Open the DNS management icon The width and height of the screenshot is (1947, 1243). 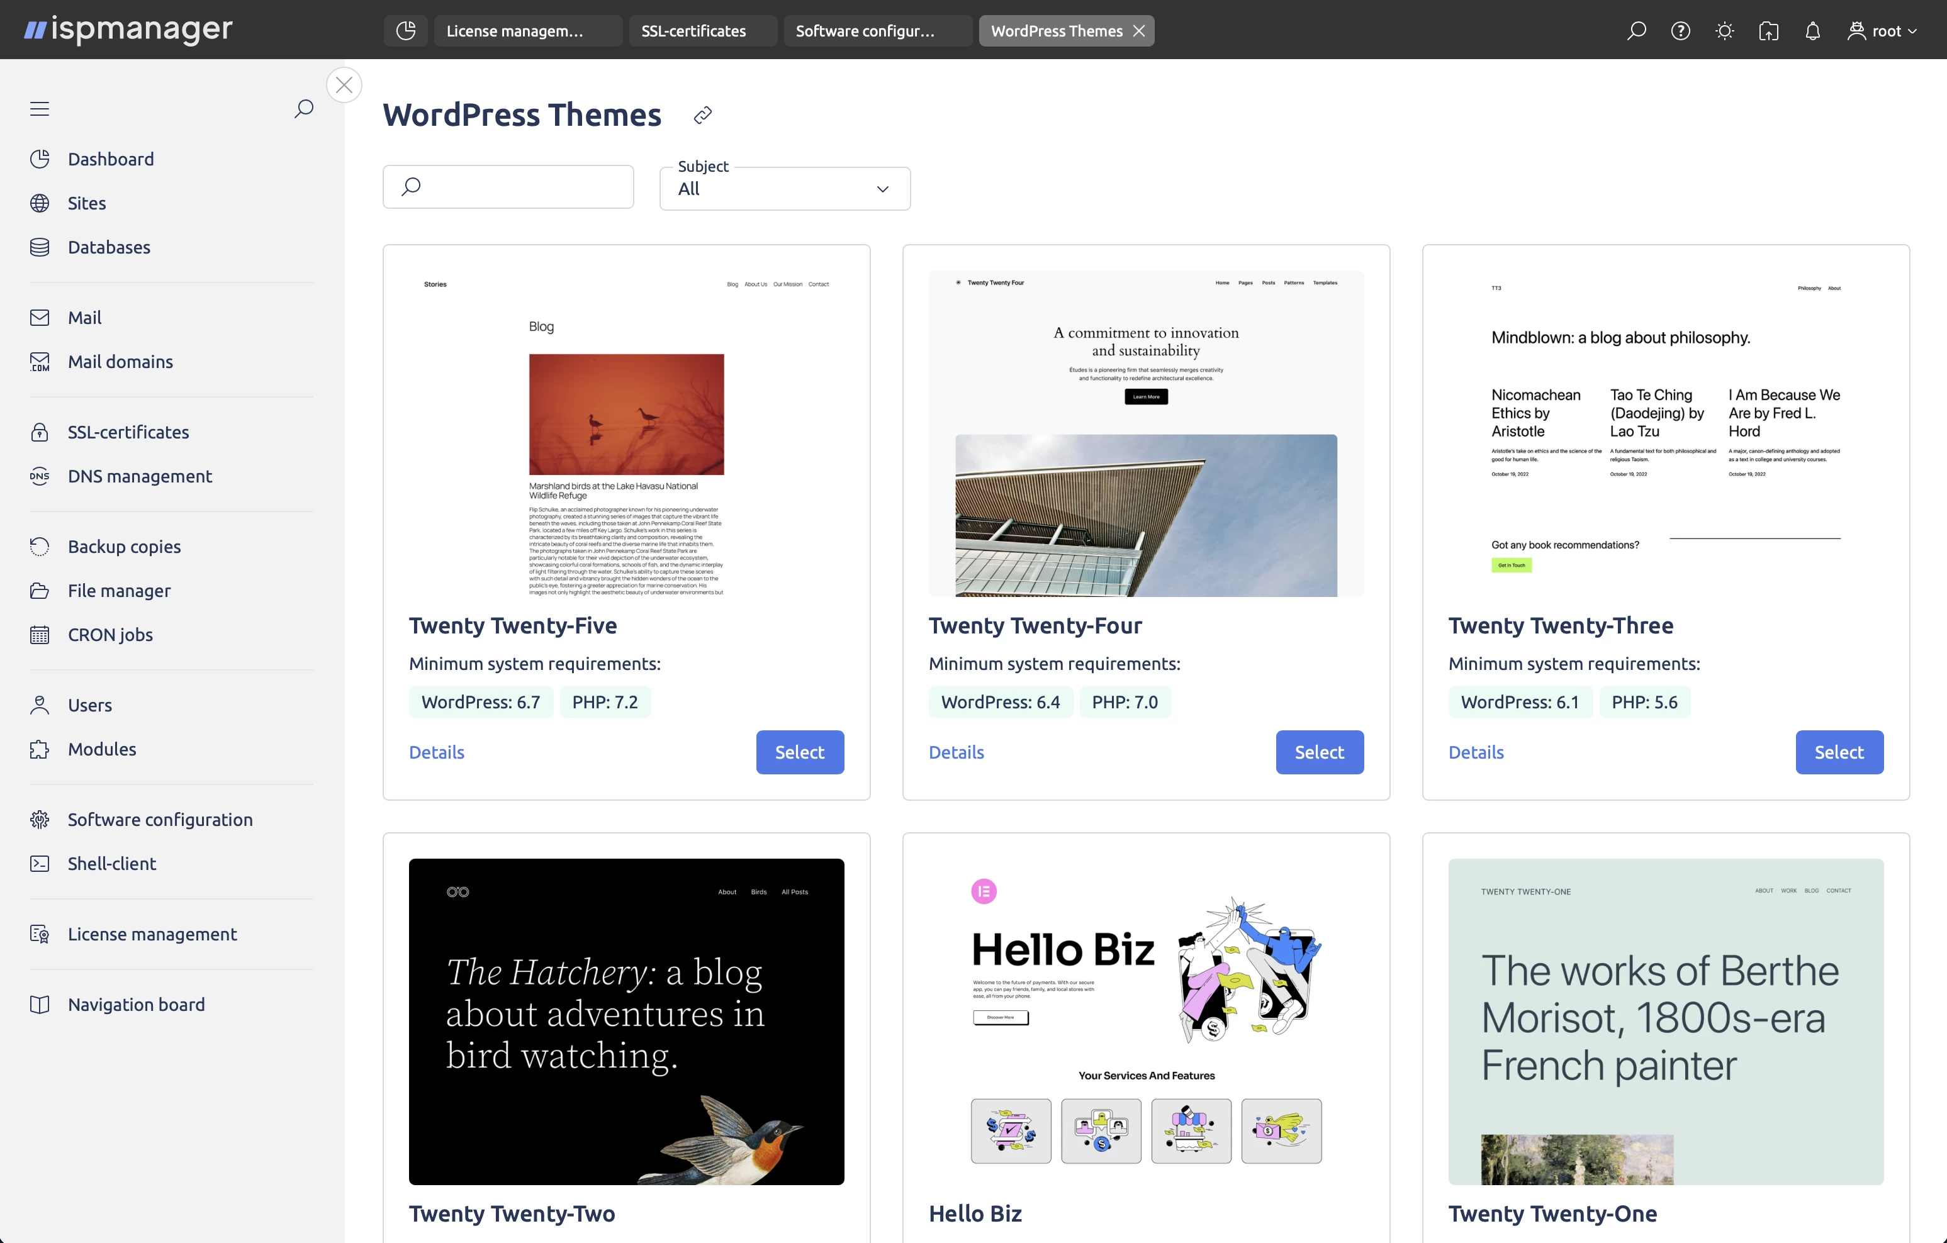[40, 476]
